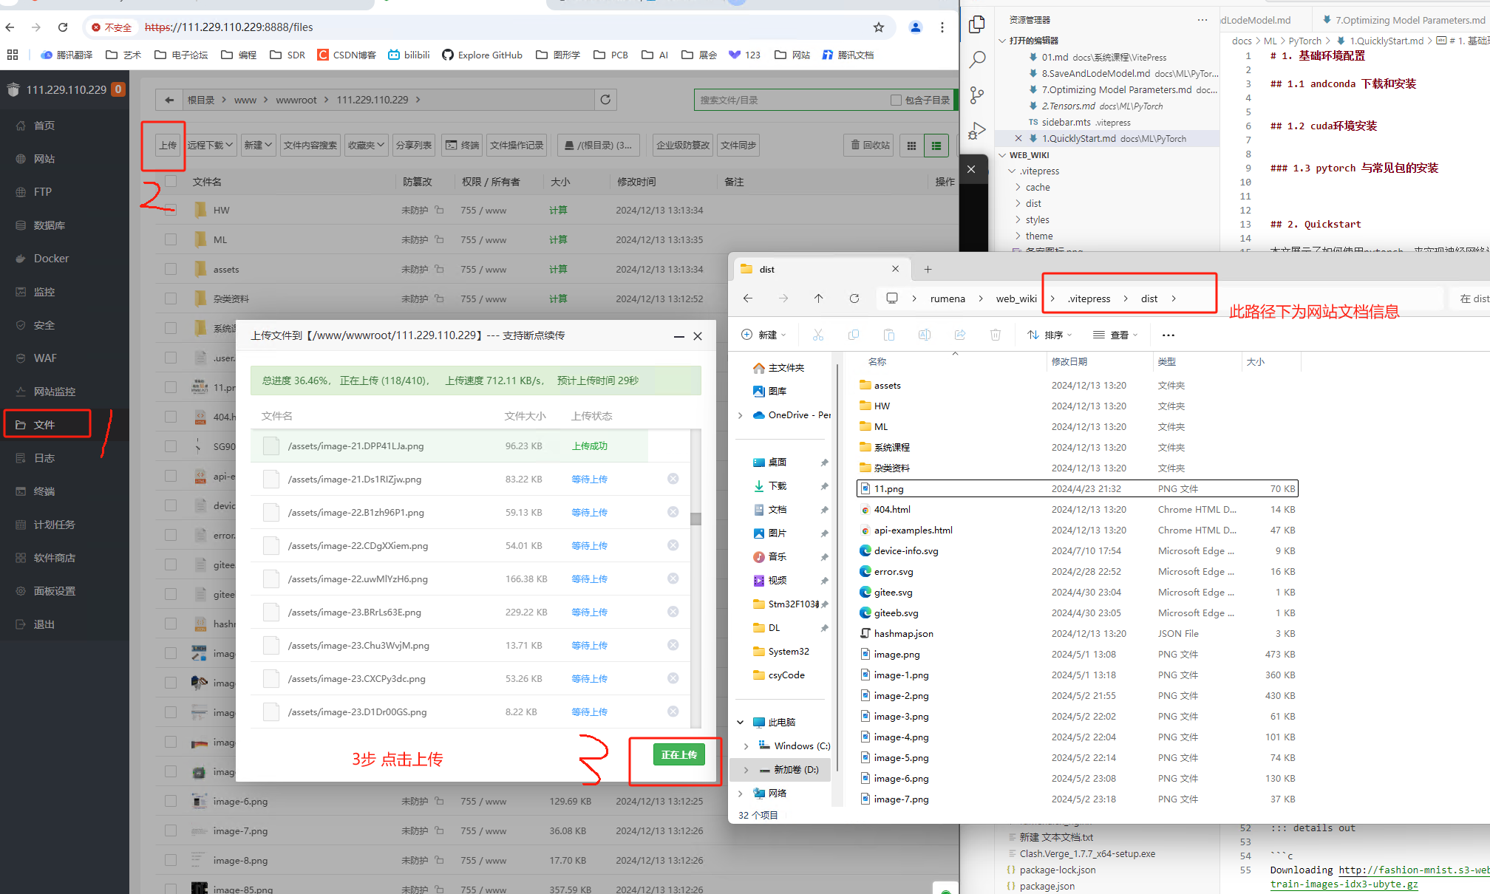Screen dimensions: 1490x894
Task: Click the 计算 link for HW folder
Action: [558, 210]
